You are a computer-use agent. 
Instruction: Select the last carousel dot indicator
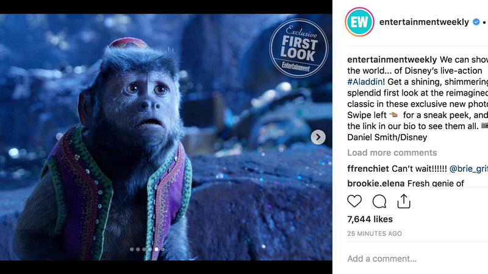163,249
